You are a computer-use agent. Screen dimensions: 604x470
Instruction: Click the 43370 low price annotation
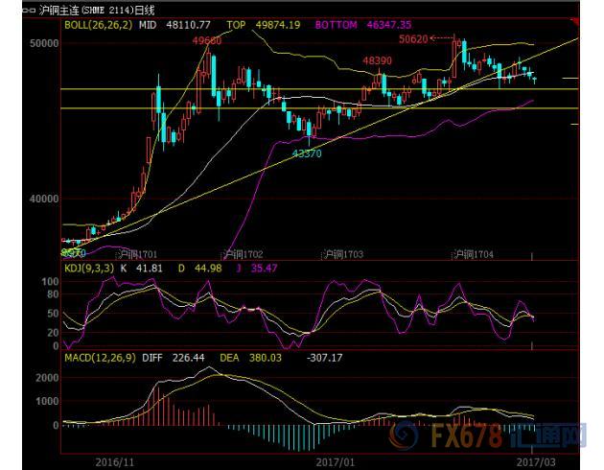[307, 153]
